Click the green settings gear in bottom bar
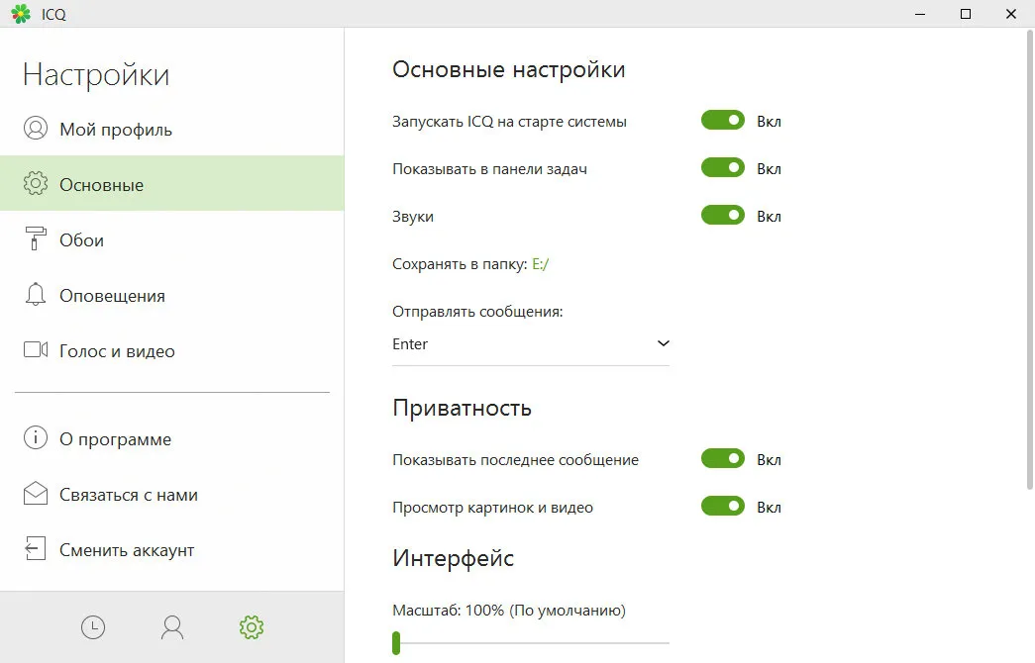This screenshot has height=663, width=1035. pyautogui.click(x=252, y=627)
